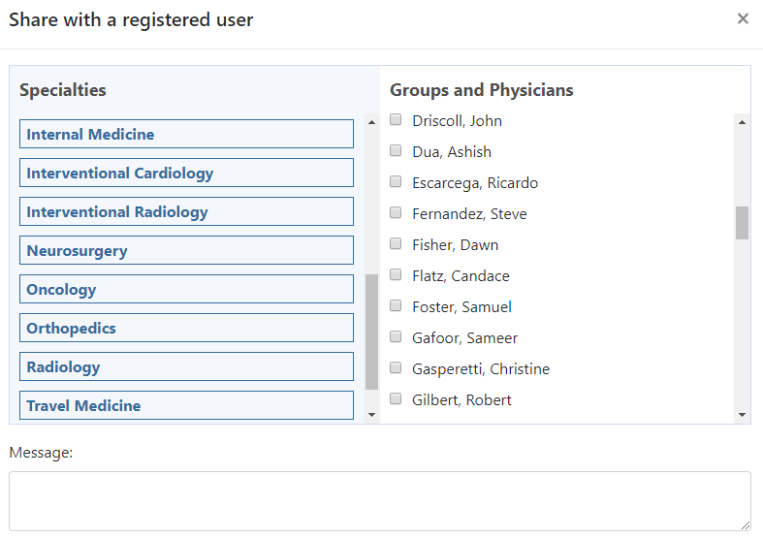Check the box for Driscoll, John
Screen dimensions: 763x539
(396, 120)
